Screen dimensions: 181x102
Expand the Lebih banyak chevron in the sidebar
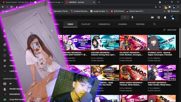(x=5, y=71)
